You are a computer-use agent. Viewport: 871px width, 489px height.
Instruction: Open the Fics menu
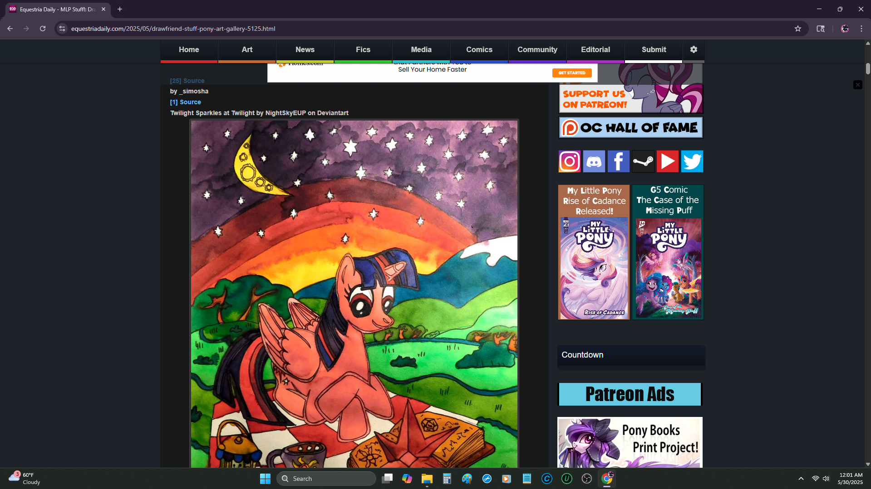[x=363, y=50]
